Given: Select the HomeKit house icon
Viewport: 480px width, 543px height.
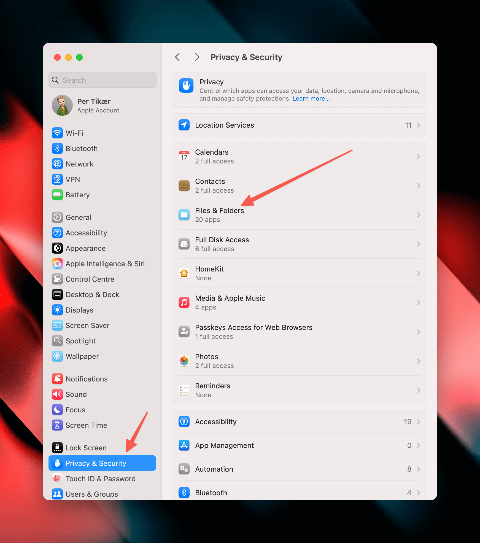Looking at the screenshot, I should point(184,273).
